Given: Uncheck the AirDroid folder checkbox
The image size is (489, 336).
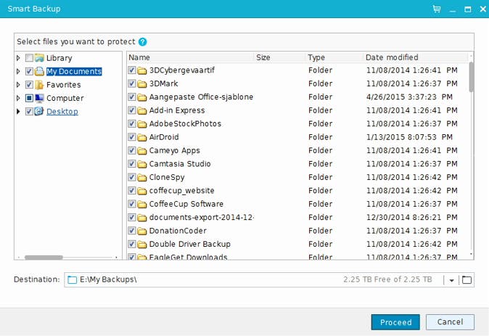Looking at the screenshot, I should click(131, 137).
